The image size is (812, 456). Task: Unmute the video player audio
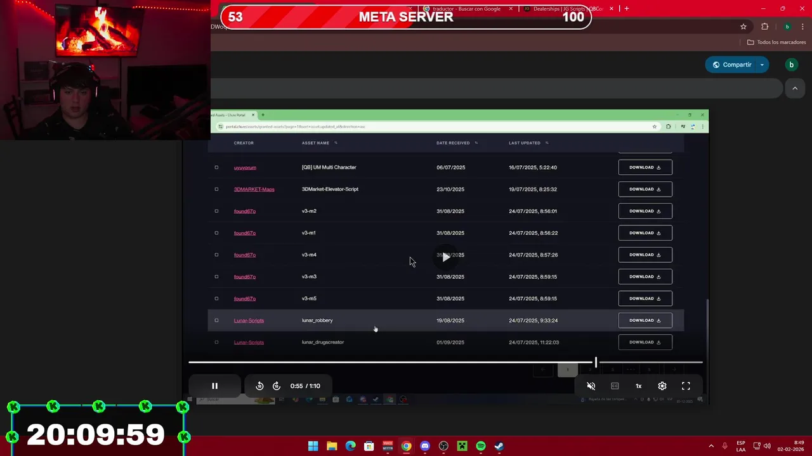[591, 386]
